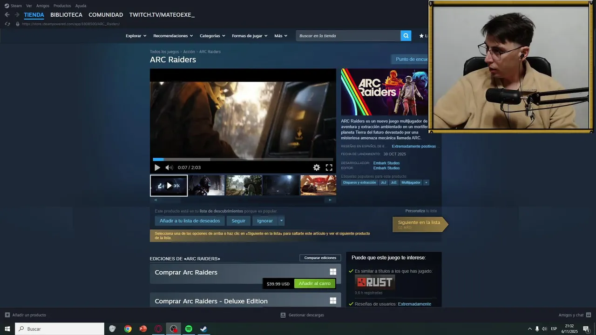Toggle fullscreen on the trailer video
The image size is (596, 335).
click(329, 167)
